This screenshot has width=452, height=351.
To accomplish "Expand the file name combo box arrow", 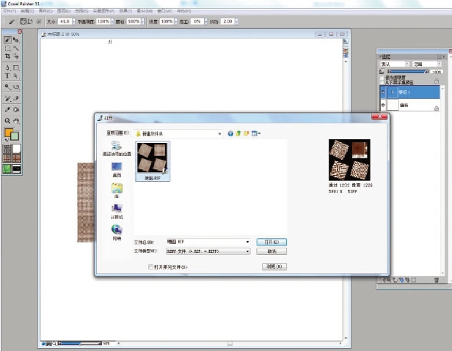I will 248,241.
